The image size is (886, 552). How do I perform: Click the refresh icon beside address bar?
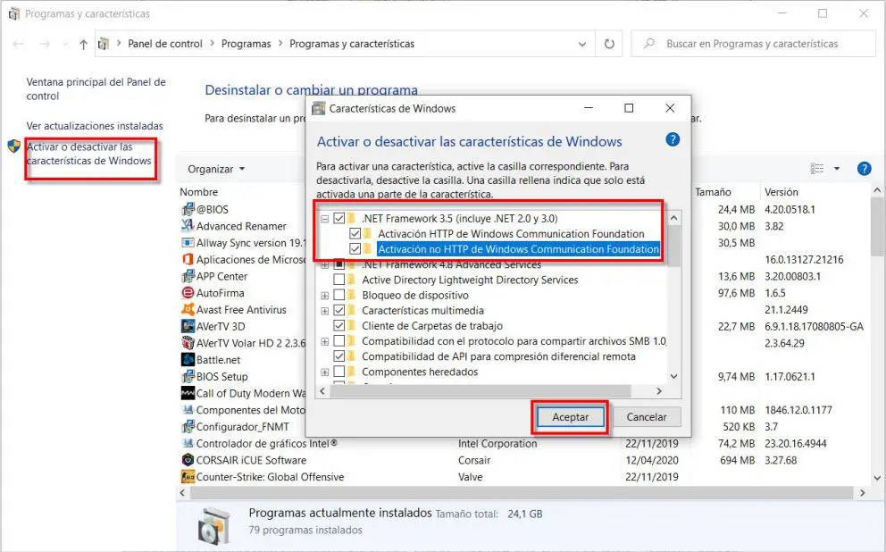tap(609, 44)
